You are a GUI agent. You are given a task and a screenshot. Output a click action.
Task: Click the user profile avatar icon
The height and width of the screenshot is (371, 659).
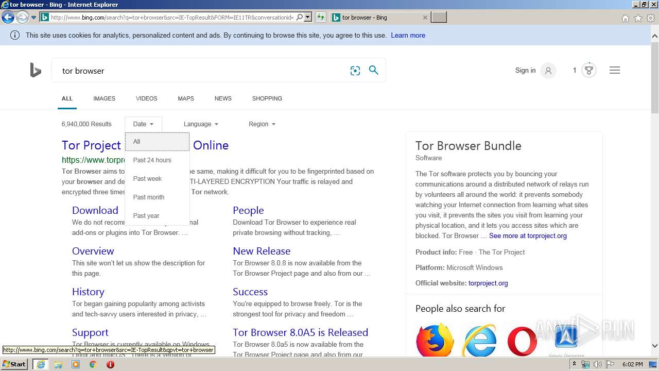point(548,71)
